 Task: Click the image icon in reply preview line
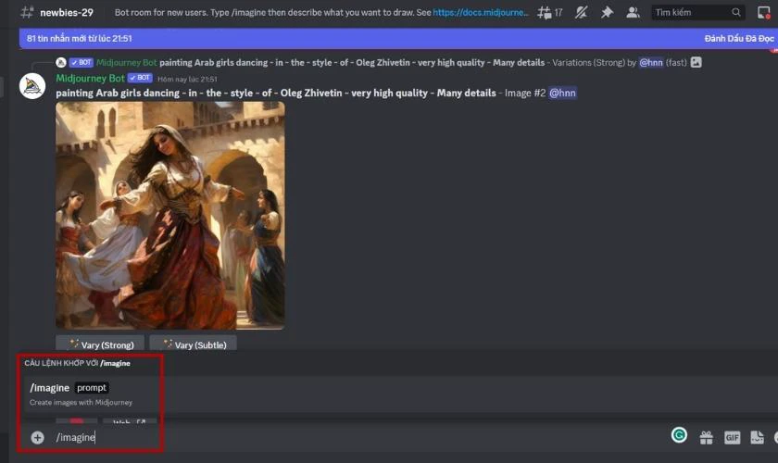click(x=696, y=62)
